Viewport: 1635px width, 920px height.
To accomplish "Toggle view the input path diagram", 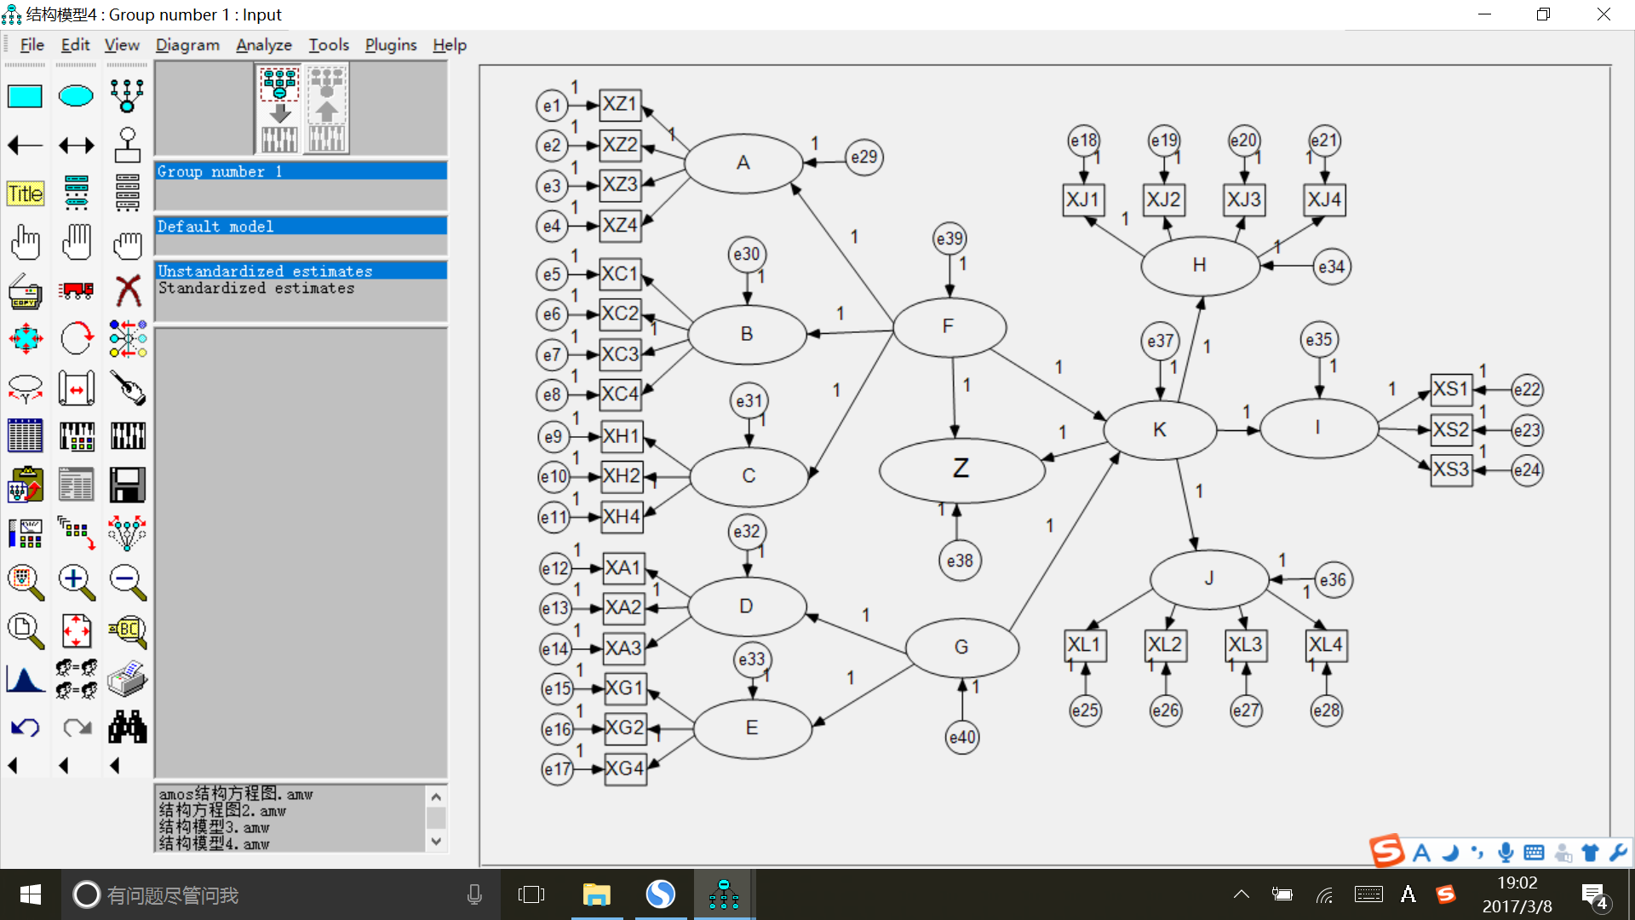I will (279, 109).
